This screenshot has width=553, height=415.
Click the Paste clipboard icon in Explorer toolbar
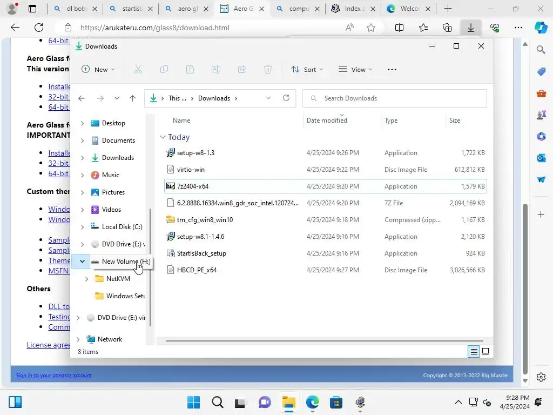(190, 70)
